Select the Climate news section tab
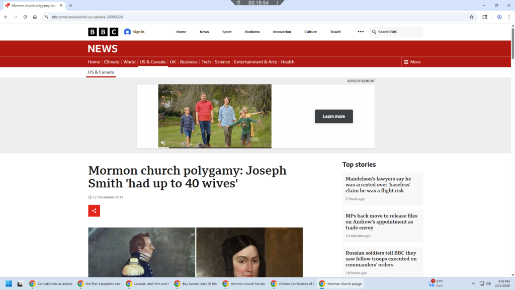Screen dimensions: 515x290 tap(112, 62)
